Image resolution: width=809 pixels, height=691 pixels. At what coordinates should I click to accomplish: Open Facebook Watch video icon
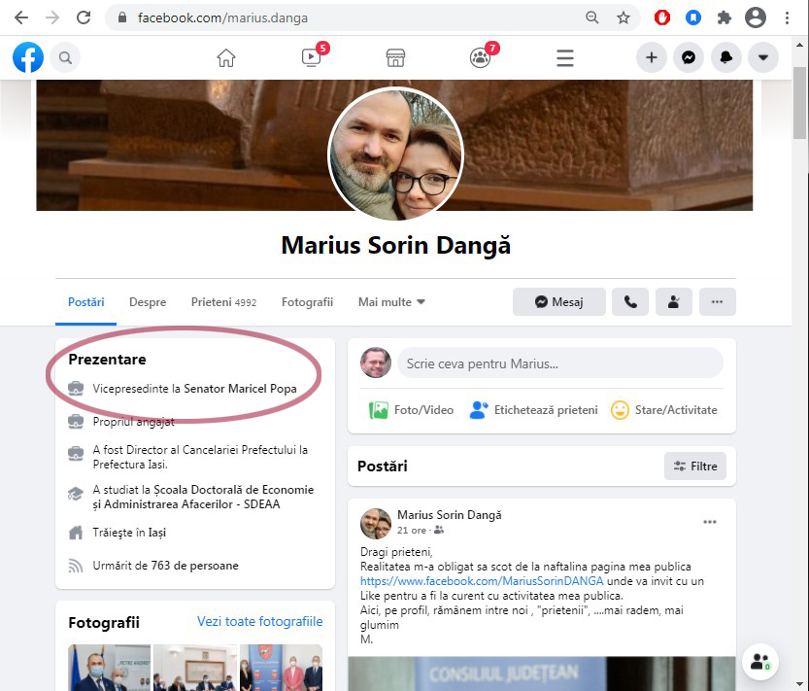pyautogui.click(x=311, y=58)
